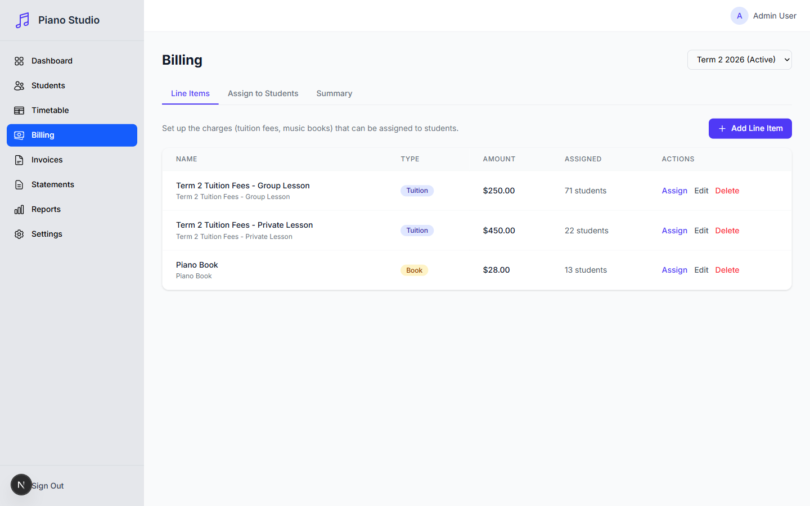Navigate to Invoices
The width and height of the screenshot is (810, 506).
[x=72, y=160]
